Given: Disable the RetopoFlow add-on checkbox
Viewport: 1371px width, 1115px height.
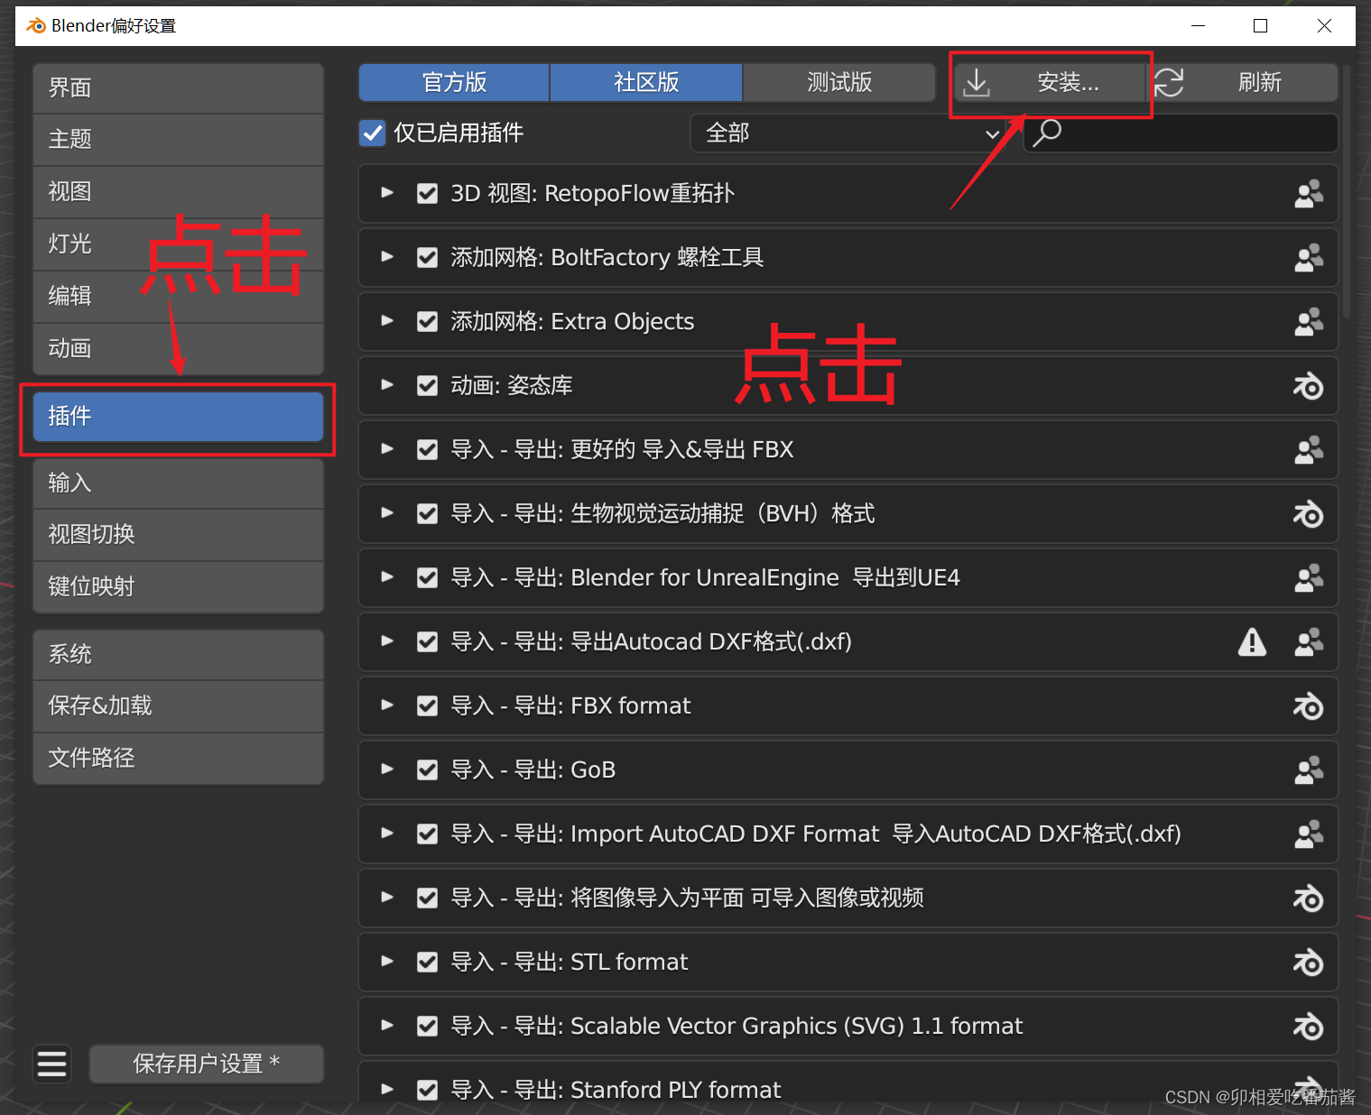Looking at the screenshot, I should (x=428, y=194).
